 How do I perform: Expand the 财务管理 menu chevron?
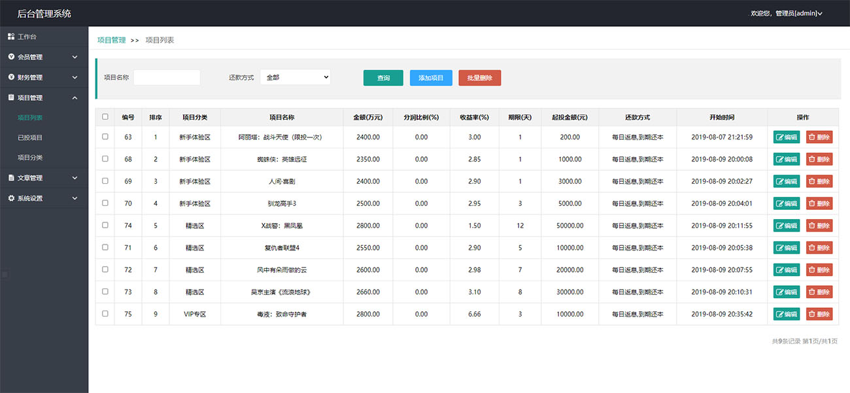point(75,77)
